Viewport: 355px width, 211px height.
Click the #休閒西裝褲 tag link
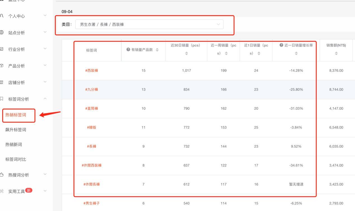(x=92, y=165)
